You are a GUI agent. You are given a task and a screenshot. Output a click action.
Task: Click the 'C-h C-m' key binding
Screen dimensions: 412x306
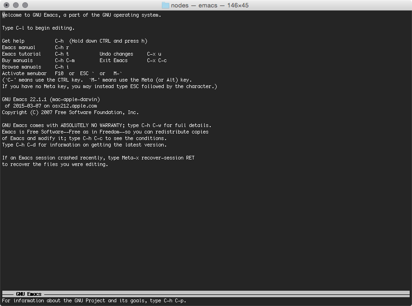click(x=65, y=61)
